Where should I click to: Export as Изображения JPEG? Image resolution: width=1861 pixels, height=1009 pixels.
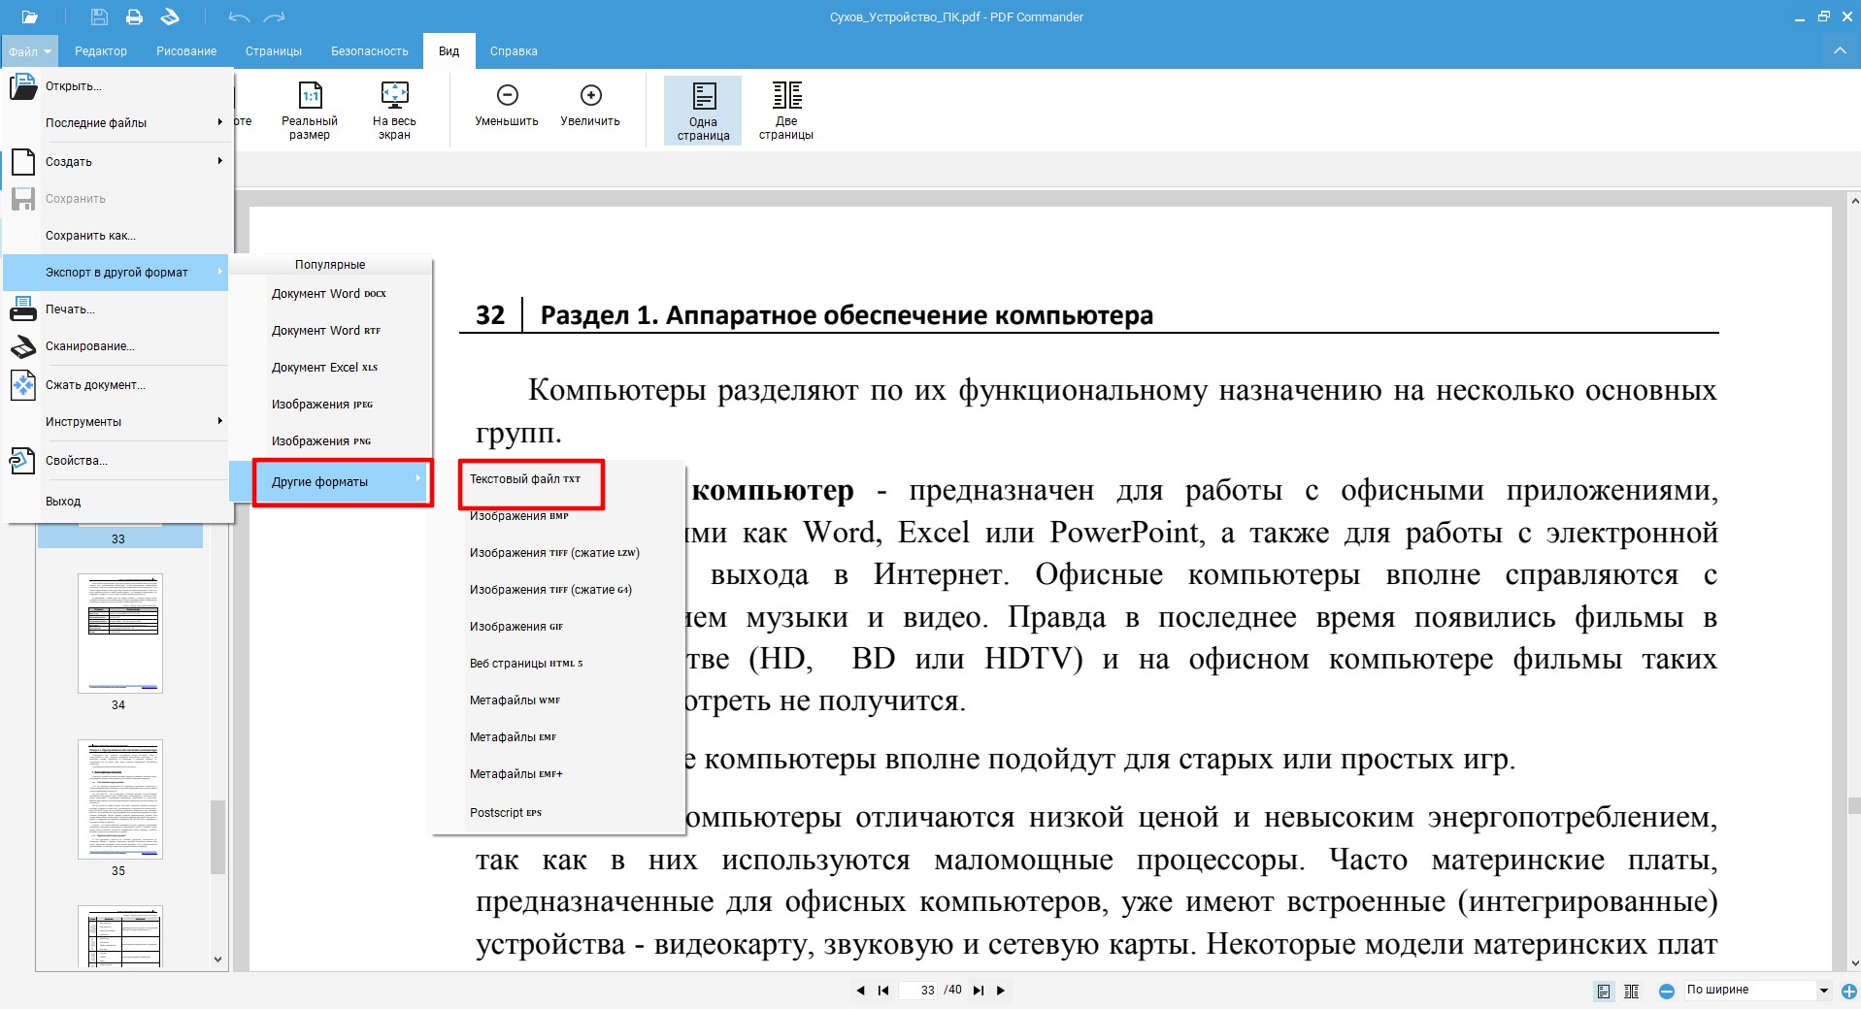330,405
